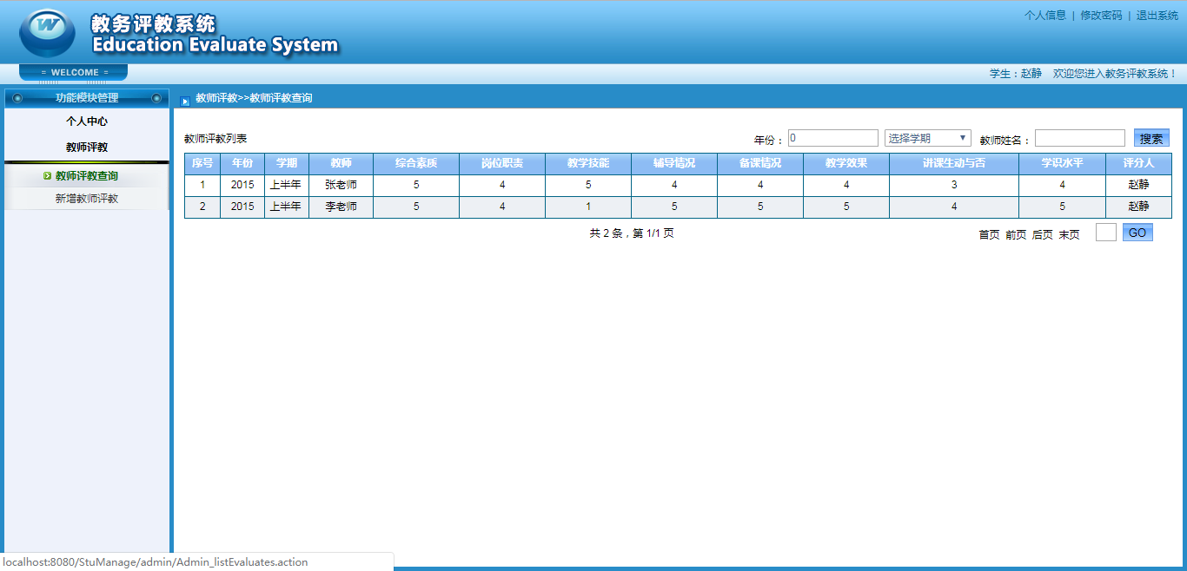Open the 选择学期 semester dropdown
The image size is (1187, 571).
click(x=927, y=137)
